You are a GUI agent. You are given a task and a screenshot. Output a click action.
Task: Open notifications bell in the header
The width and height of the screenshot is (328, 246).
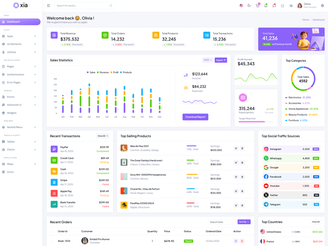[266, 6]
